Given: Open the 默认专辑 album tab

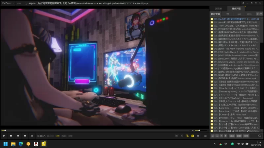Looking at the screenshot, I should (x=215, y=14).
